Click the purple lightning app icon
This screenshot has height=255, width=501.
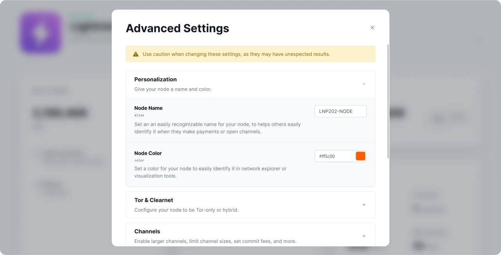41,33
